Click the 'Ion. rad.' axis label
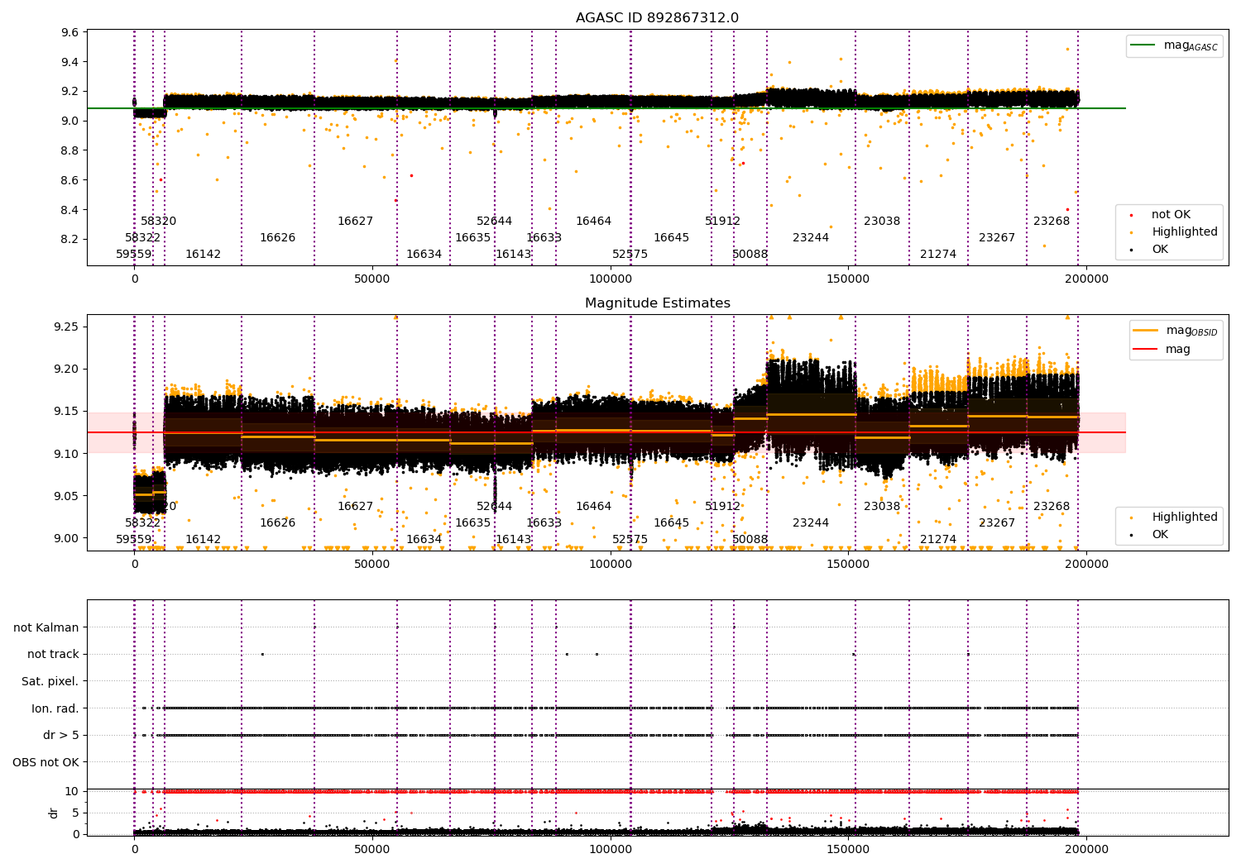 pyautogui.click(x=55, y=708)
